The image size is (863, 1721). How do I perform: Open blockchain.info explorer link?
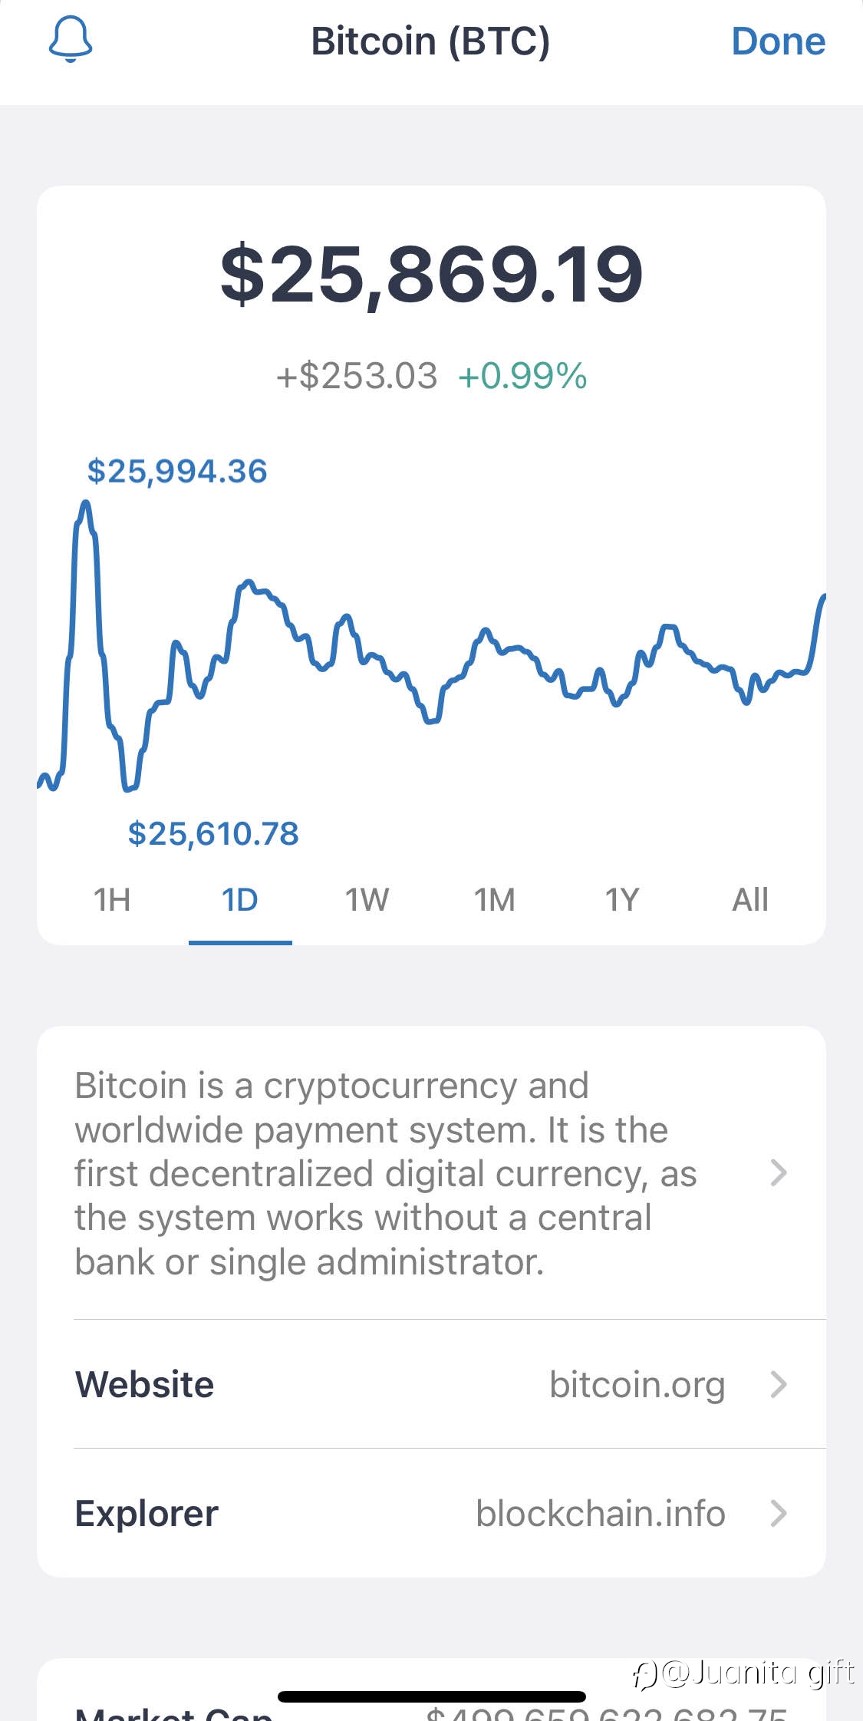click(x=601, y=1513)
